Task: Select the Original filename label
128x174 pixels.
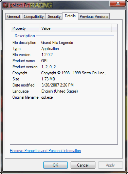Action: [25, 97]
